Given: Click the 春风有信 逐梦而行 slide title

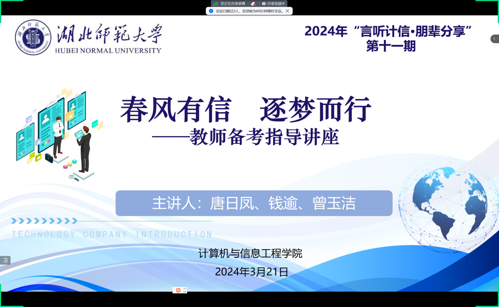Looking at the screenshot, I should (246, 110).
